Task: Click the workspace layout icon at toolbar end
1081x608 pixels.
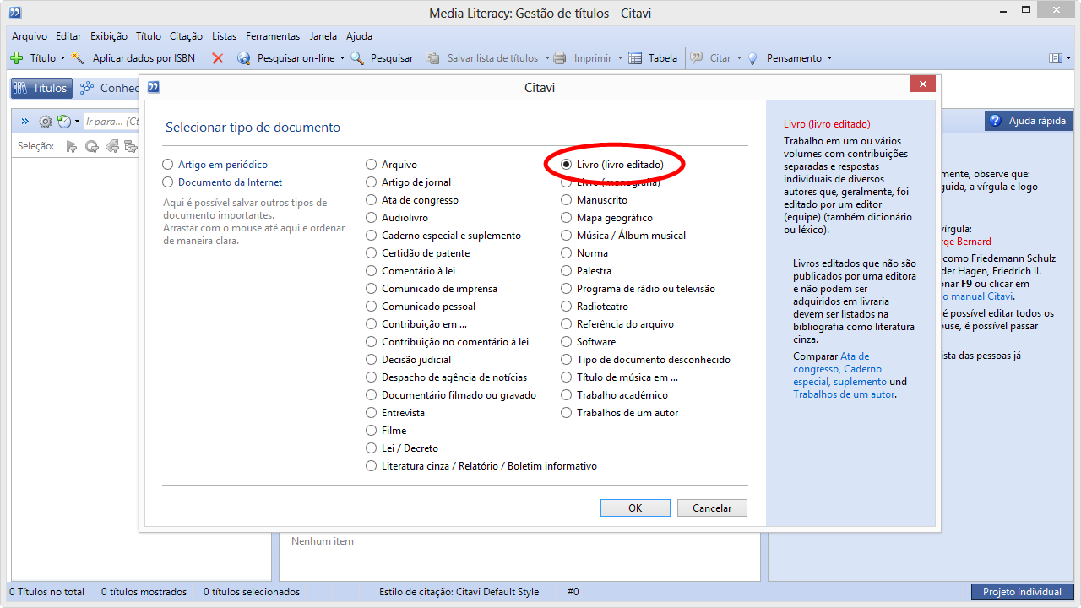Action: click(1055, 58)
